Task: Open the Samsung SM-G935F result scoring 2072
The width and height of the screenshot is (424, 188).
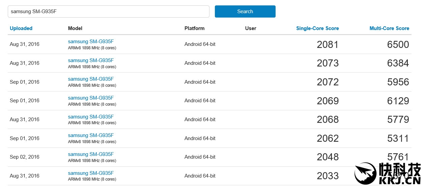Action: (91, 79)
